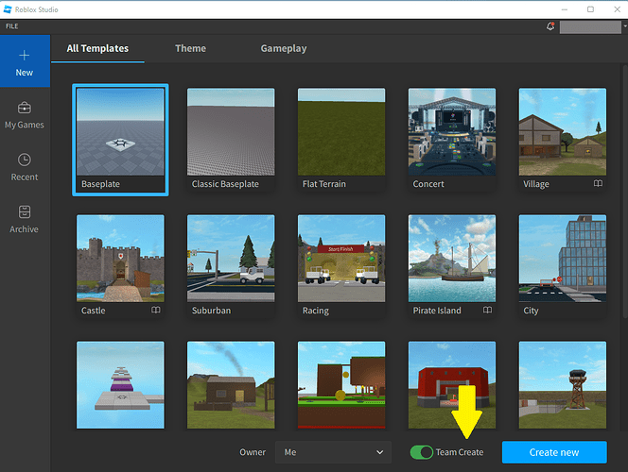
Task: Switch to the Gameplay tab
Action: pyautogui.click(x=284, y=48)
